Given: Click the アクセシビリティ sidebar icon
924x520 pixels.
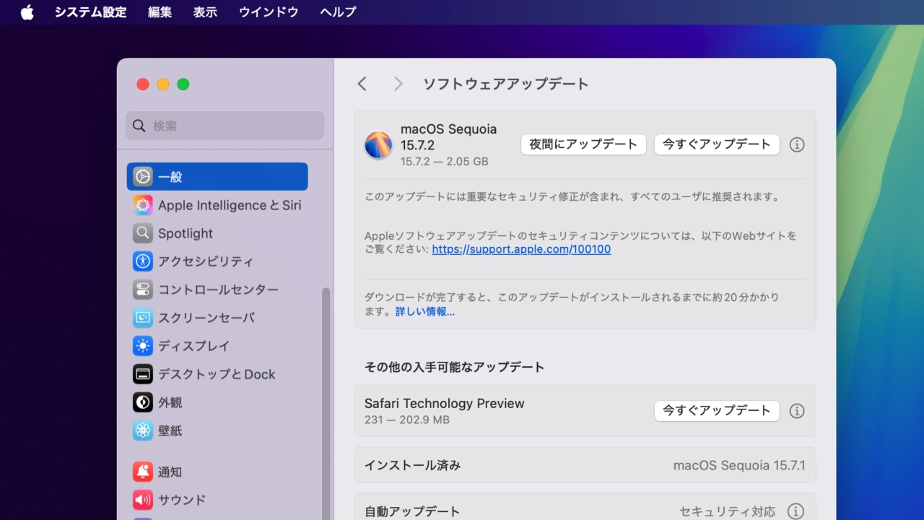Looking at the screenshot, I should pos(143,261).
